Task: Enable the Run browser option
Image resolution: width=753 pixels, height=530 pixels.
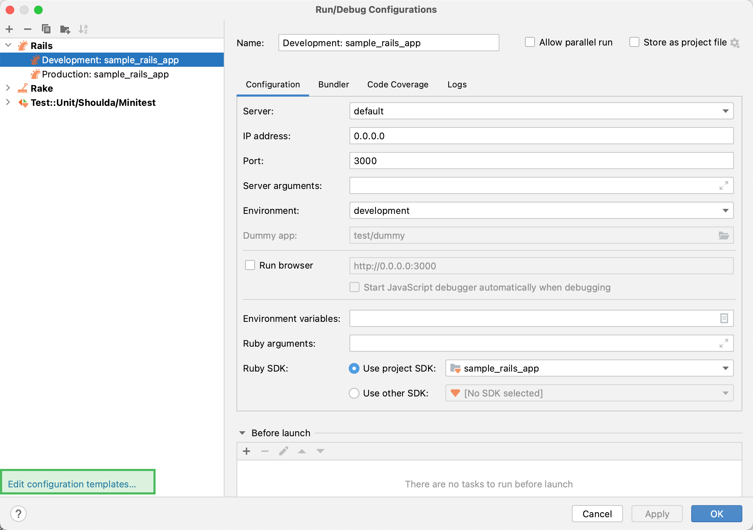Action: [250, 265]
